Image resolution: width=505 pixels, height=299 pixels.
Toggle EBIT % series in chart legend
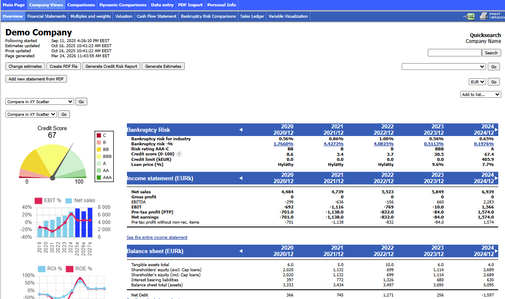[48, 200]
